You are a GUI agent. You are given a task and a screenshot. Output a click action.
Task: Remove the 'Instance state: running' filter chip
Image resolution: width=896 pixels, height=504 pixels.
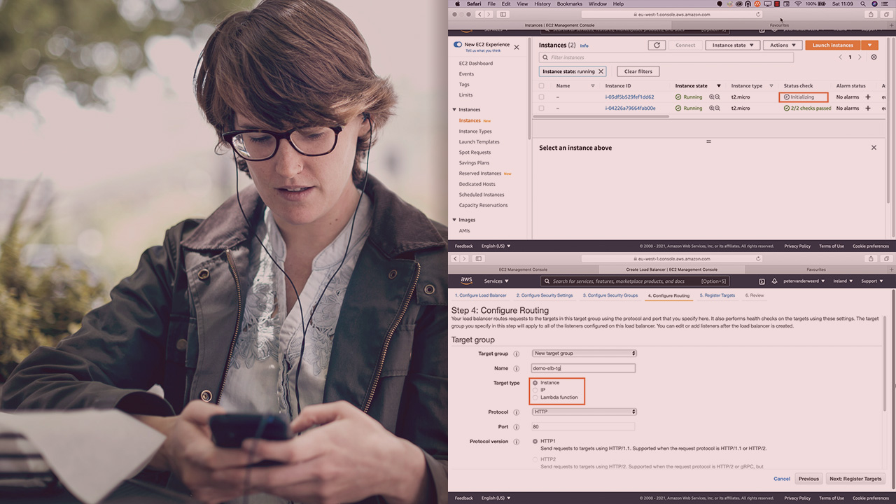click(x=601, y=71)
